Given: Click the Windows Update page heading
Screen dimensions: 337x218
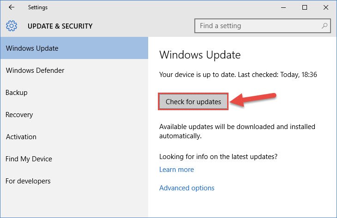Looking at the screenshot, I should point(200,55).
